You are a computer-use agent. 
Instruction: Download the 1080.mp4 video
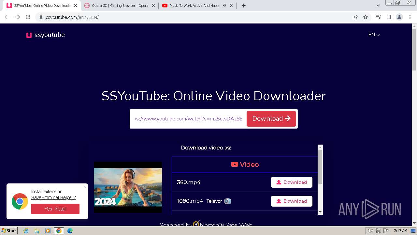point(292,201)
